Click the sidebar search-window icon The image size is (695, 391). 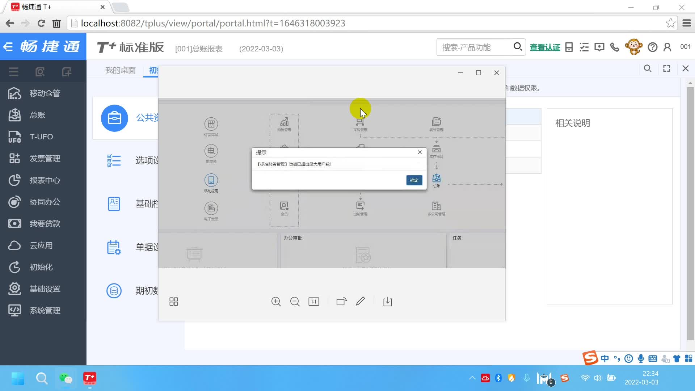(x=40, y=72)
